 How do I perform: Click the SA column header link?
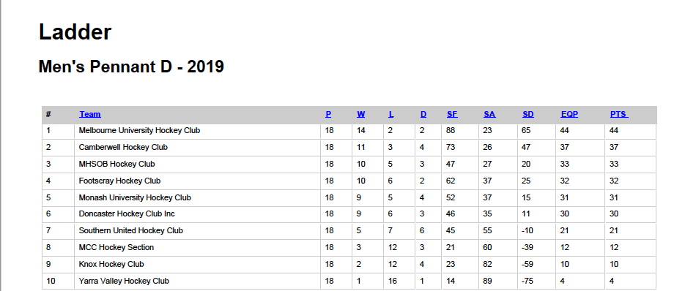[489, 114]
